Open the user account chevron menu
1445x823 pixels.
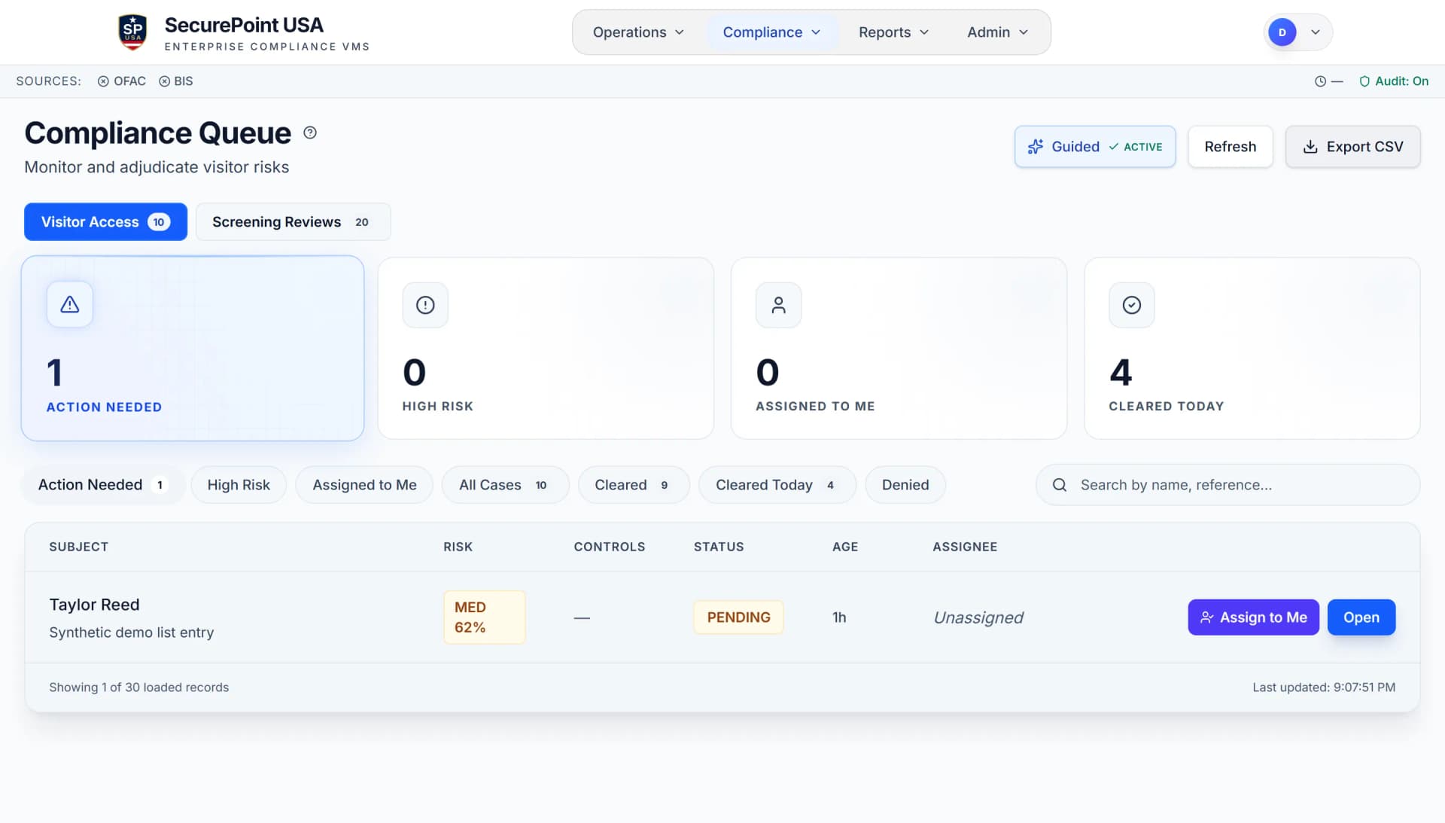(1316, 32)
